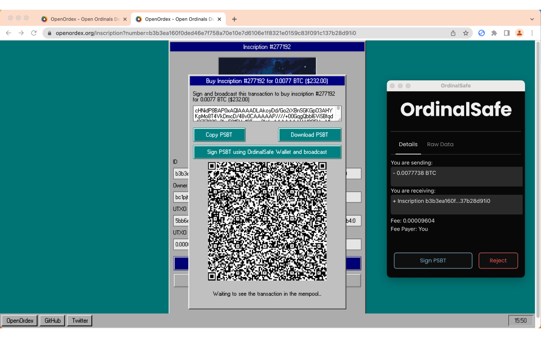Open the Extensions puzzle piece menu
The image size is (541, 338).
point(494,33)
